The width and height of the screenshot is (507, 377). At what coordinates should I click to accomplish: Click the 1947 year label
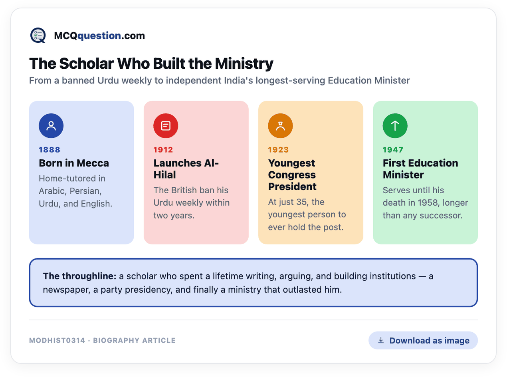[393, 150]
